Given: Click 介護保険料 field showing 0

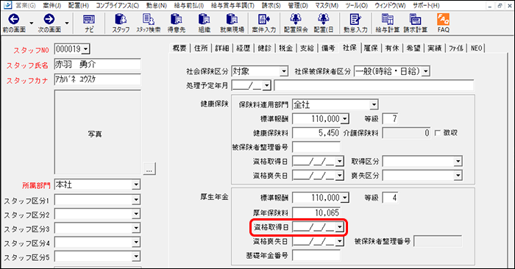Looking at the screenshot, I should [407, 133].
